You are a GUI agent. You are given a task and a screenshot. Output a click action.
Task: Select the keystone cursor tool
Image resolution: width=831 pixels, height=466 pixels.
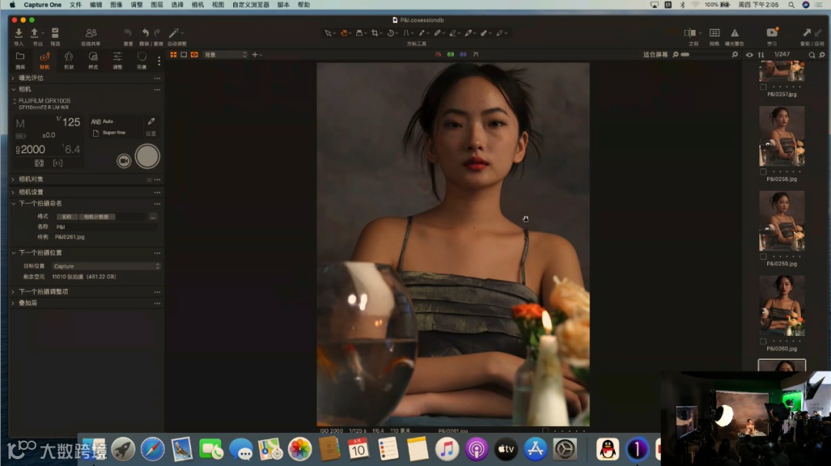406,33
